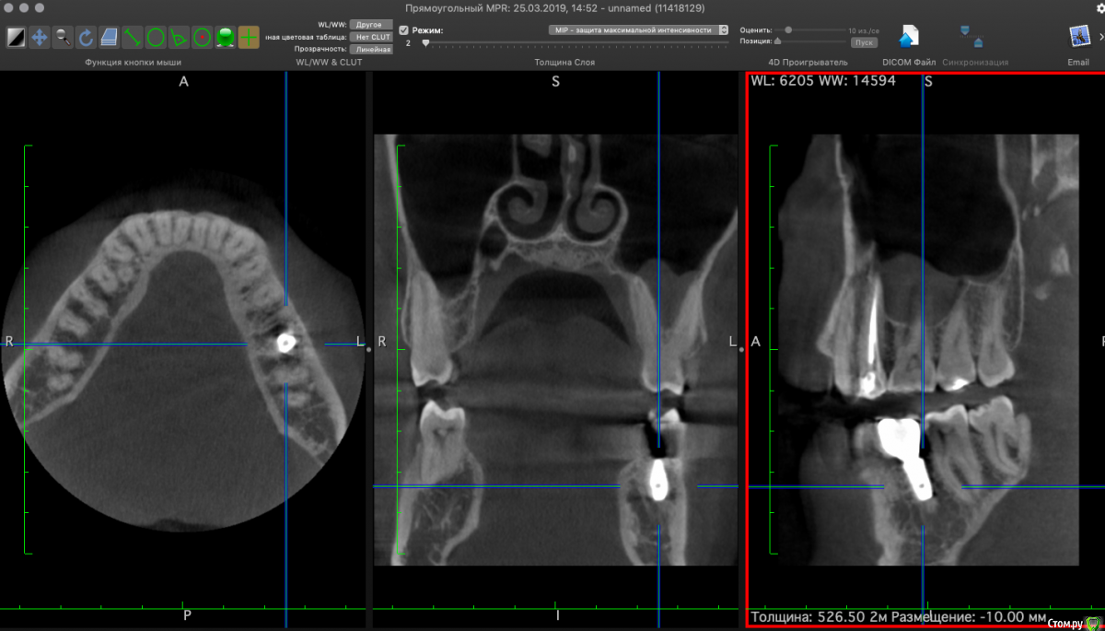1105x631 pixels.
Task: Toggle the Режим checkbox
Action: 403,30
